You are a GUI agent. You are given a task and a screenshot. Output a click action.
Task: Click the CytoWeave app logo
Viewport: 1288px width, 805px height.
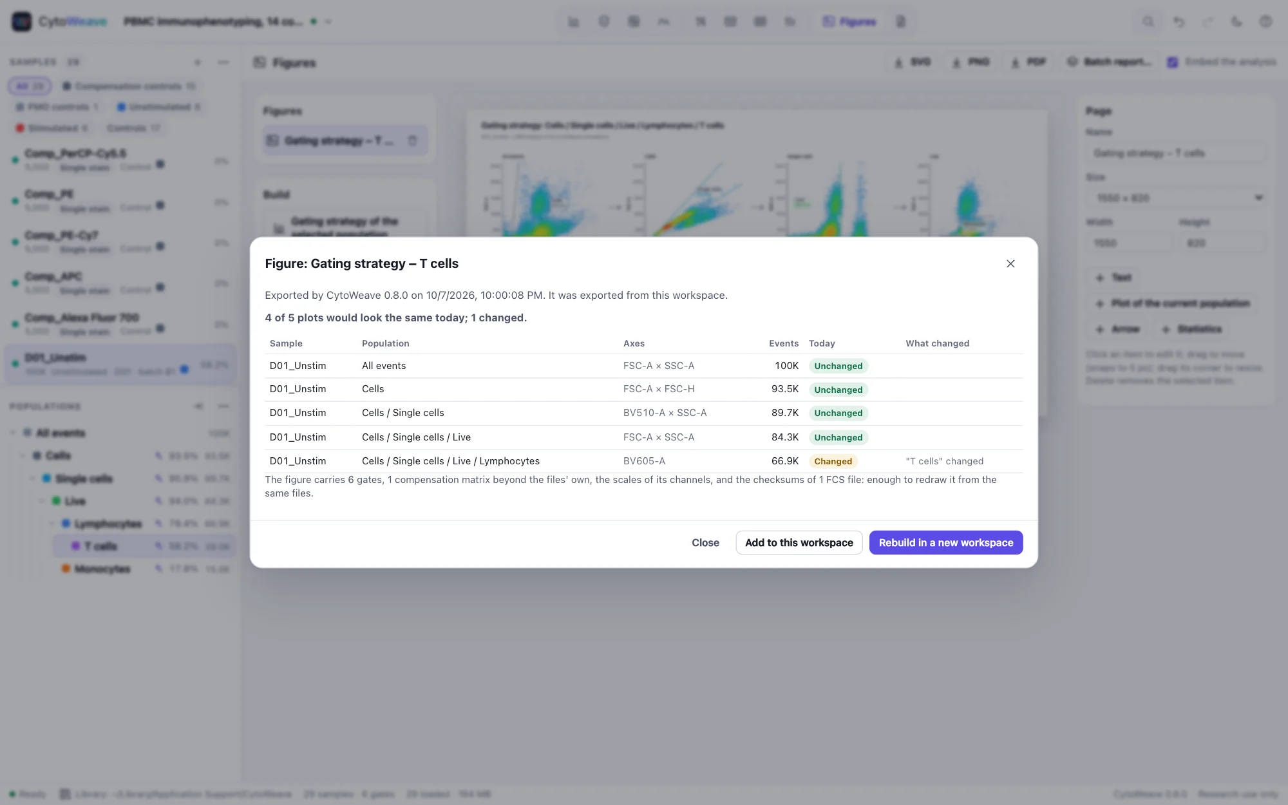tap(21, 21)
